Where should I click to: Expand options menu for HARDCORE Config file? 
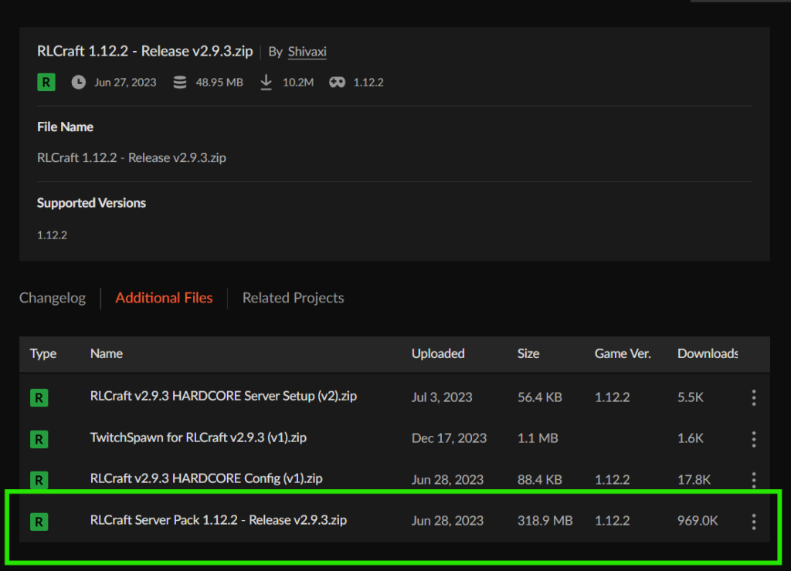click(753, 479)
